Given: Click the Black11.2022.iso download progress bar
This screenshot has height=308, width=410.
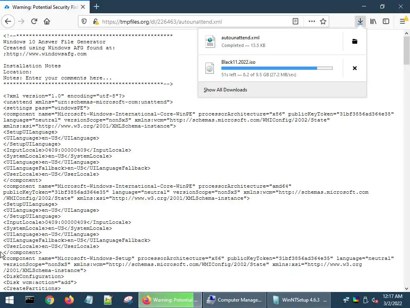Looking at the screenshot, I should [x=277, y=68].
